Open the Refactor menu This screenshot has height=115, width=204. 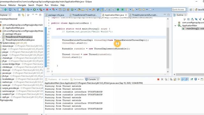(12, 5)
